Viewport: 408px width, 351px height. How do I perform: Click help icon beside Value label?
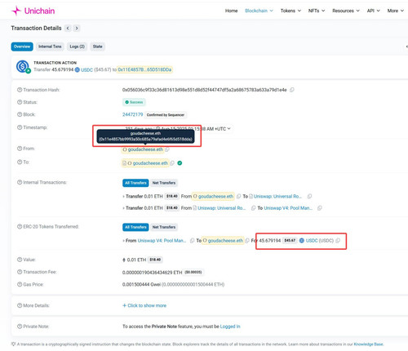(20, 260)
